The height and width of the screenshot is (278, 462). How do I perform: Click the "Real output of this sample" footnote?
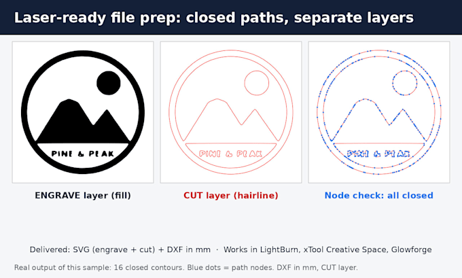(x=186, y=268)
